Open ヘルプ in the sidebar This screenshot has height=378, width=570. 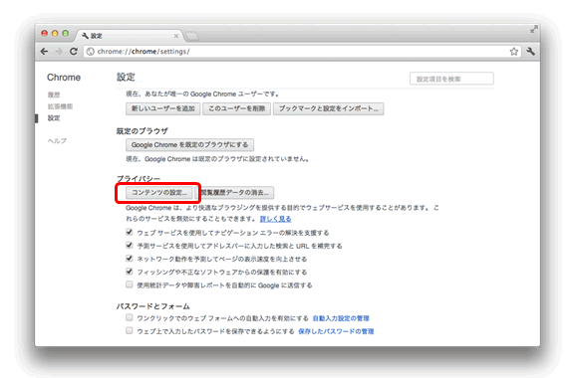pos(57,141)
